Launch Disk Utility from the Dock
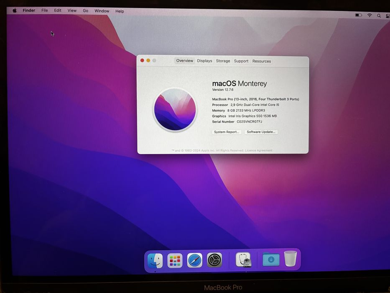Image resolution: width=390 pixels, height=293 pixels. click(243, 260)
